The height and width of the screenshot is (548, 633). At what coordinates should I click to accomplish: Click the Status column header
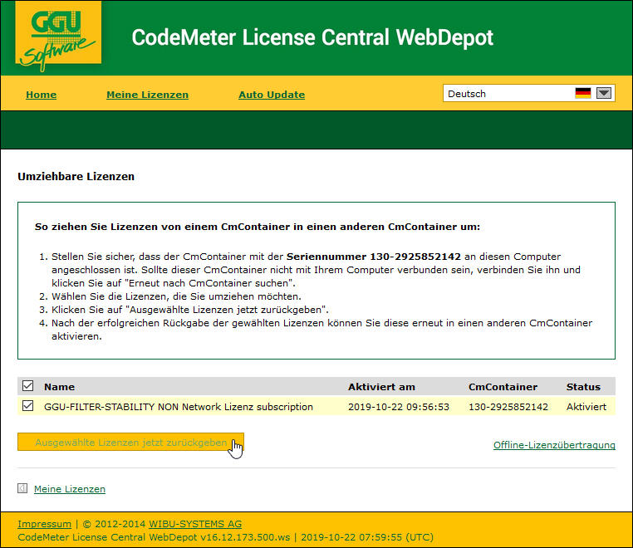pyautogui.click(x=583, y=387)
